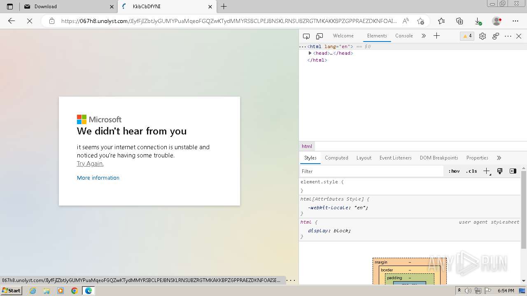View site information lock icon

click(52, 21)
